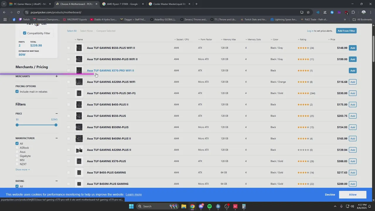The height and width of the screenshot is (211, 375).
Task: Check the ASRock manufacturer filter
Action: pos(17,148)
